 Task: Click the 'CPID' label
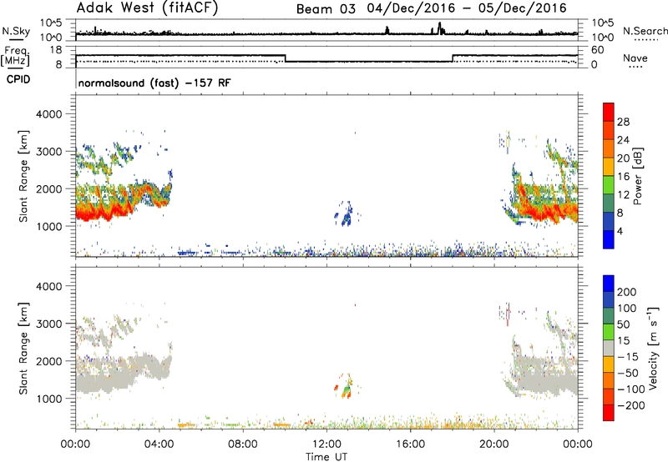click(x=18, y=79)
